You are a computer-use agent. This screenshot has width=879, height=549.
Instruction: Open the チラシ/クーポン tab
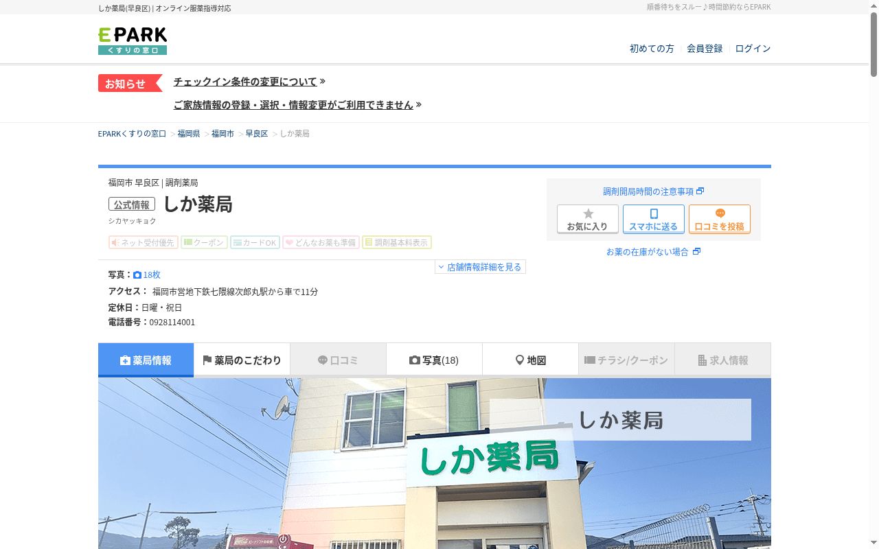(626, 360)
